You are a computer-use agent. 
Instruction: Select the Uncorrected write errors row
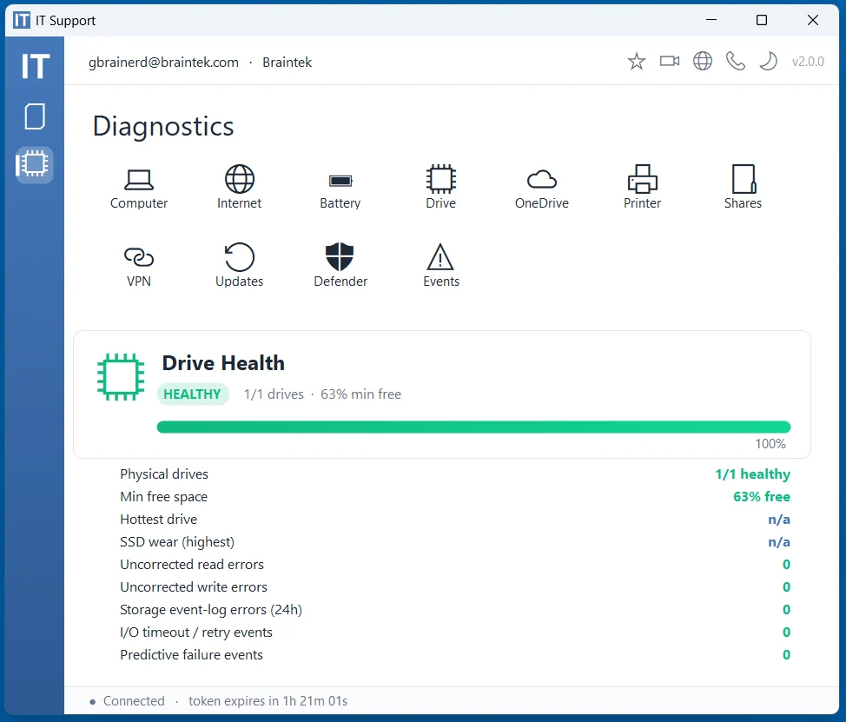coord(455,587)
